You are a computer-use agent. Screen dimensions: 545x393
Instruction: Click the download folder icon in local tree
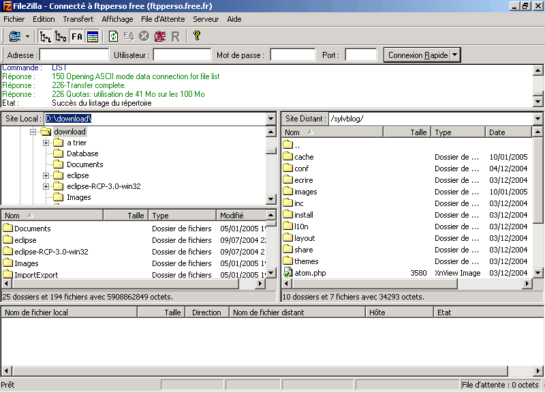(x=46, y=132)
